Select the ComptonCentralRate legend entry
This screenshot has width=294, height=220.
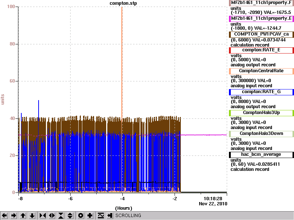click(x=261, y=71)
